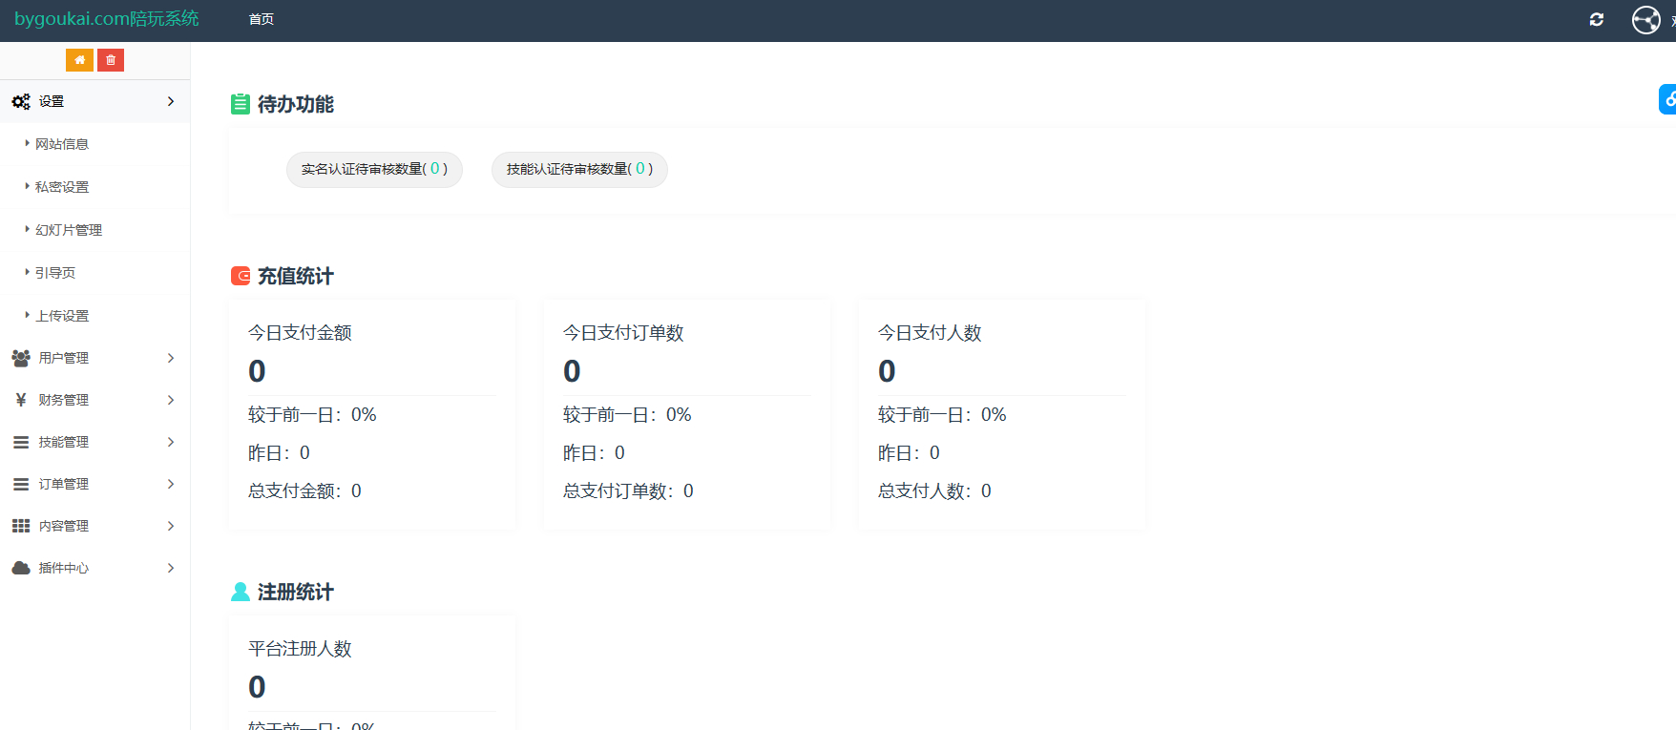Click the refresh icon in top bar
Image resolution: width=1676 pixels, height=730 pixels.
[1596, 19]
